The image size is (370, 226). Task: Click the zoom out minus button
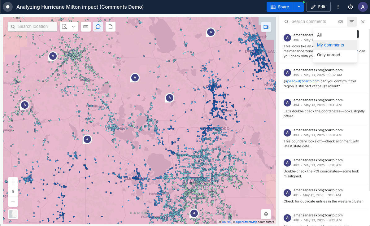[x=13, y=202]
